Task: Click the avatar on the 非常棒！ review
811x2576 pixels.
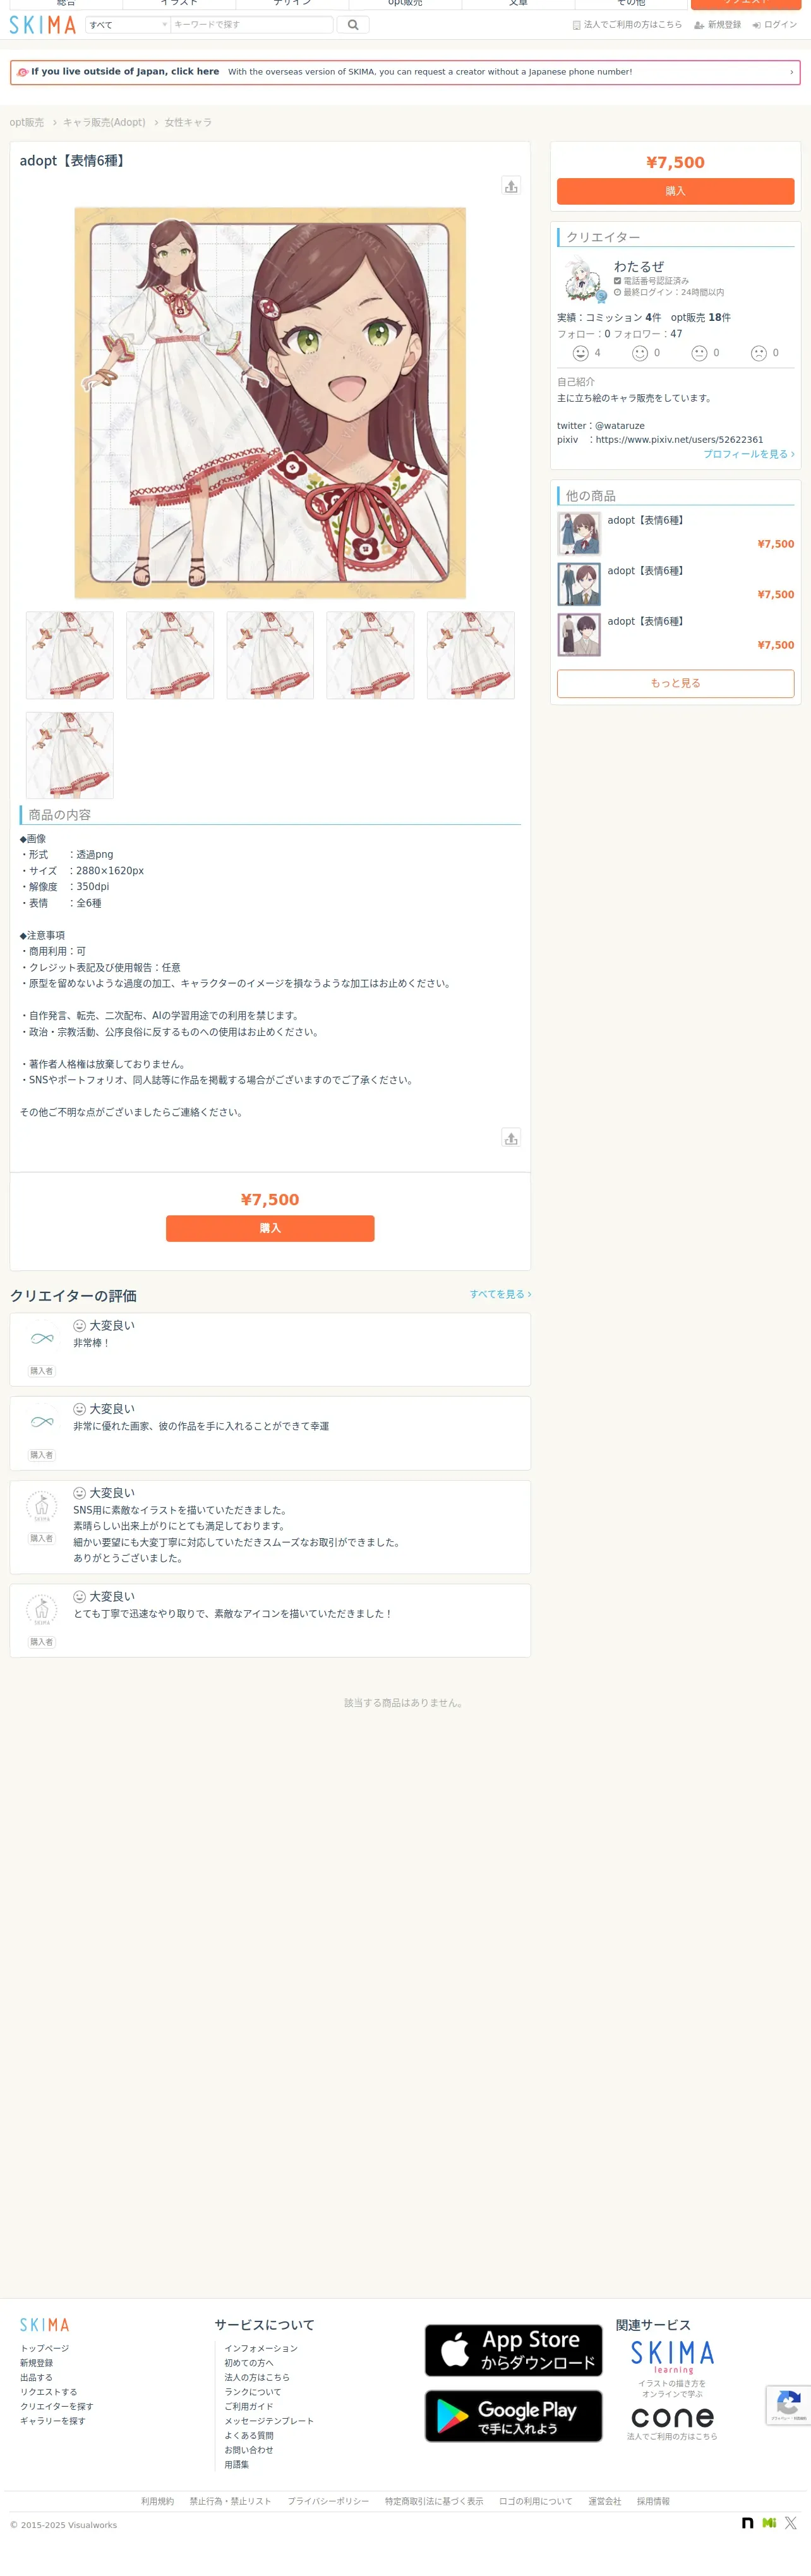Action: (x=42, y=1338)
